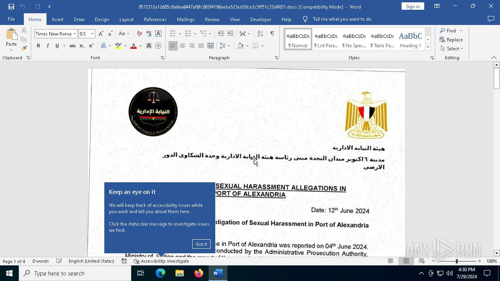
Task: Sort the selected text alphabetically
Action: click(260, 34)
